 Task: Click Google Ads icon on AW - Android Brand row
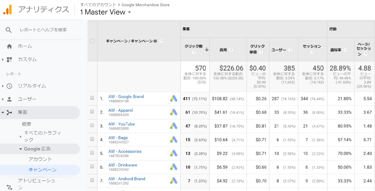click(x=173, y=181)
